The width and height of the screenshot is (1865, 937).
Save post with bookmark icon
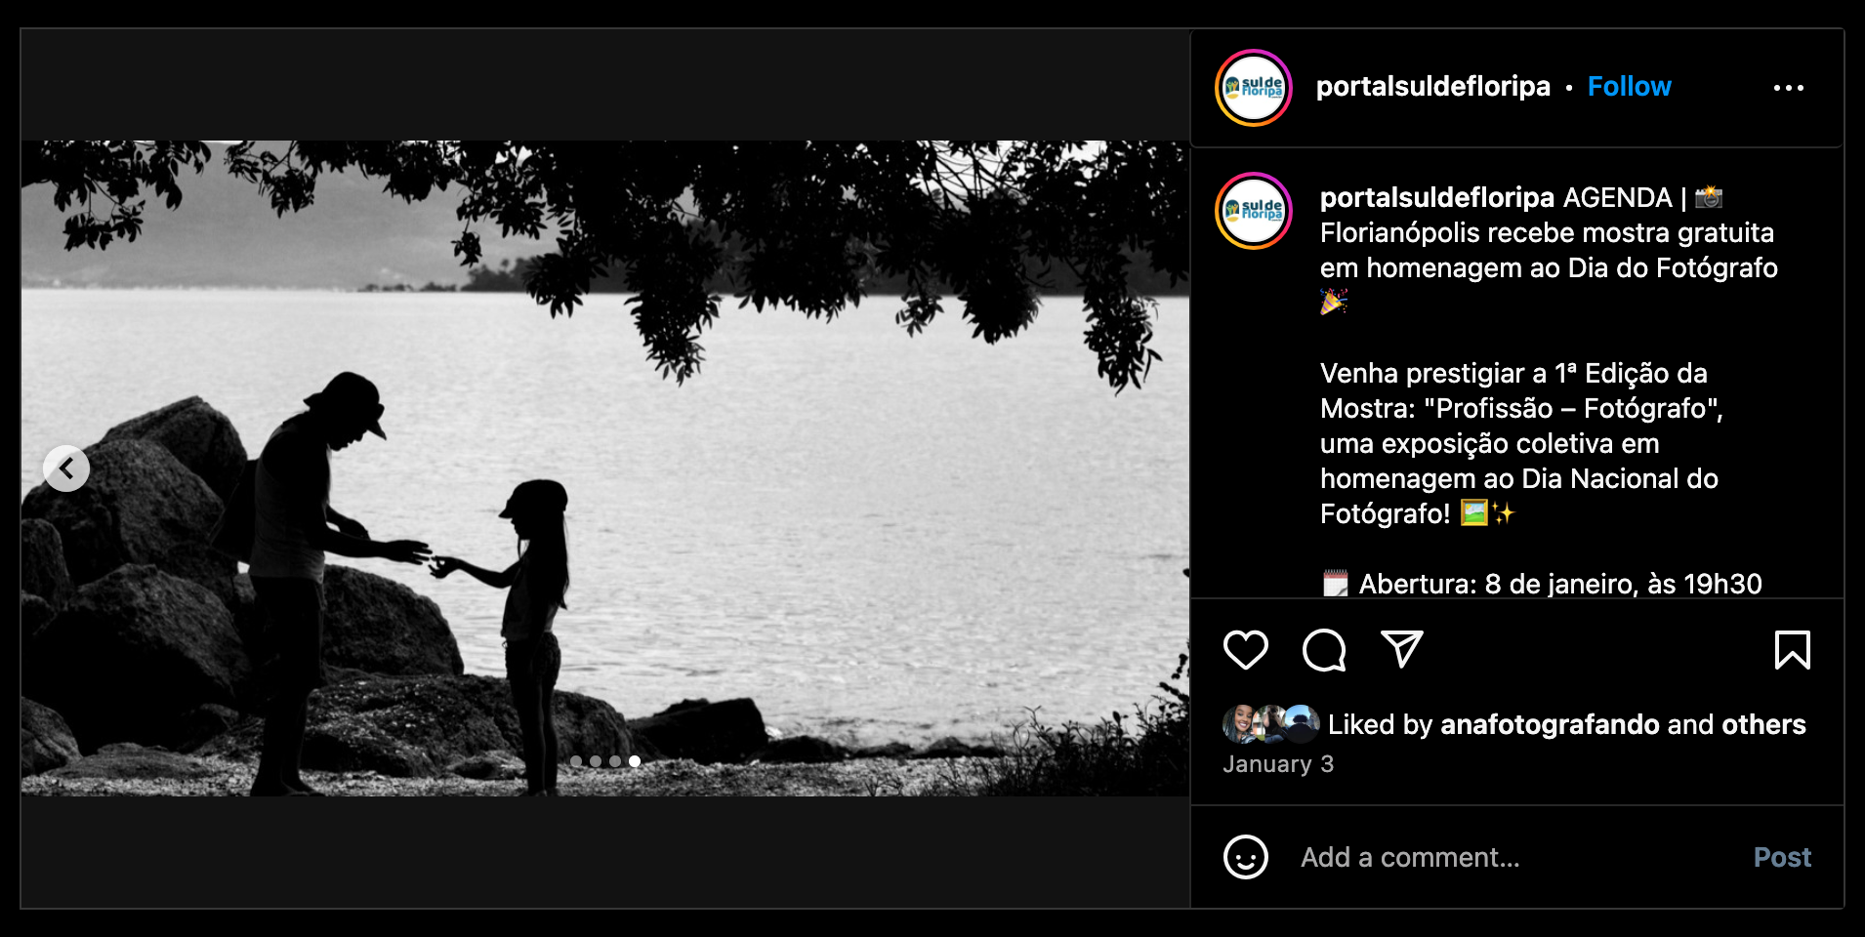click(x=1792, y=650)
